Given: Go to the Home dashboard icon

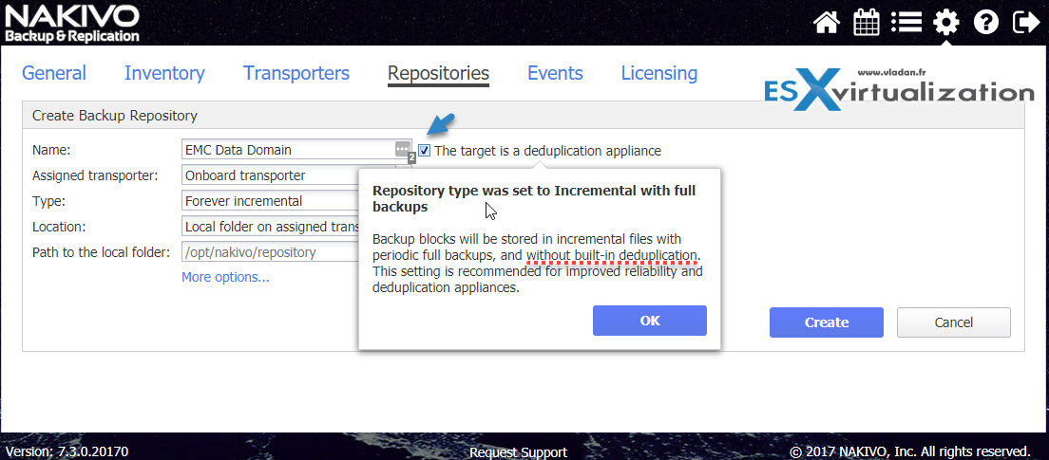Looking at the screenshot, I should 827,23.
